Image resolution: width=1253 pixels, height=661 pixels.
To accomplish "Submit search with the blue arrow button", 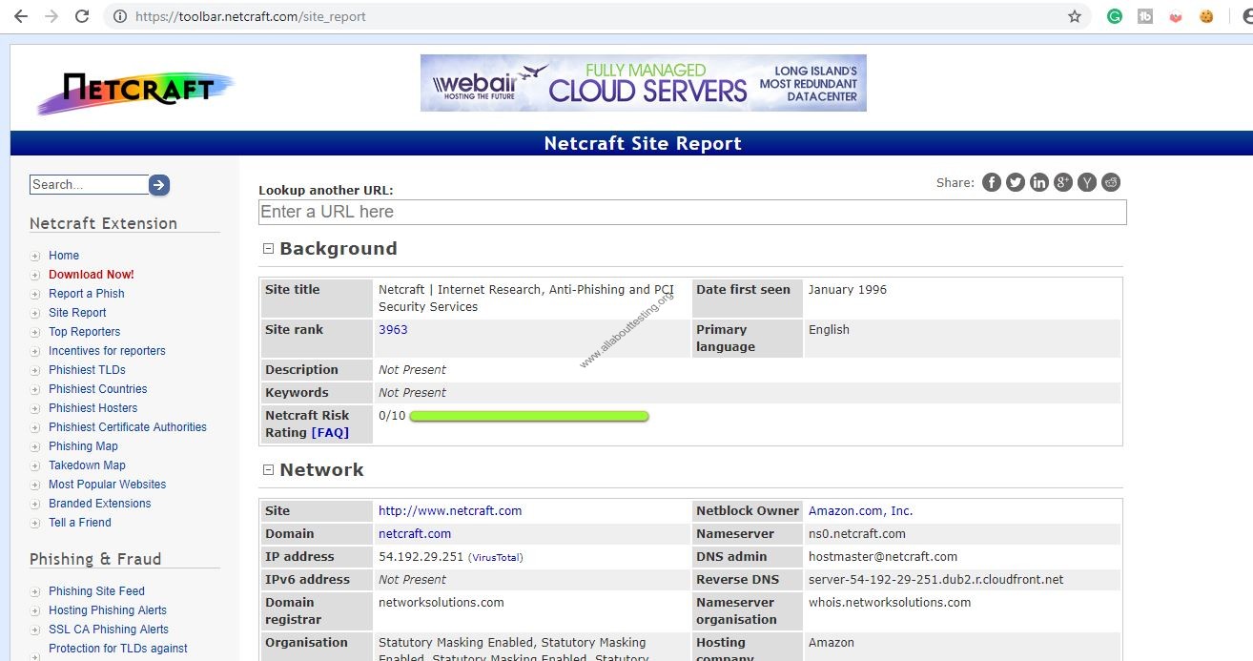I will 159,185.
